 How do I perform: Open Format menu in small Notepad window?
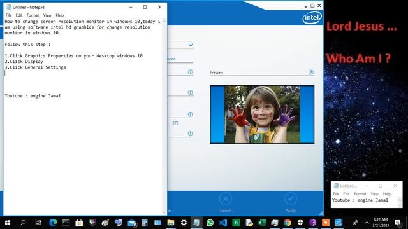pos(360,193)
